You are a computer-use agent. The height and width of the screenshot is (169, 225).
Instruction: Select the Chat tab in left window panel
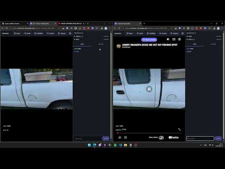[x=82, y=44]
